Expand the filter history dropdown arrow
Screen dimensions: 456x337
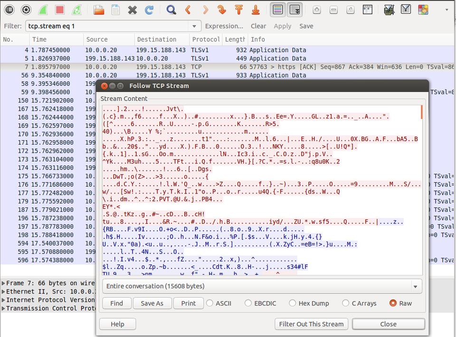[194, 26]
